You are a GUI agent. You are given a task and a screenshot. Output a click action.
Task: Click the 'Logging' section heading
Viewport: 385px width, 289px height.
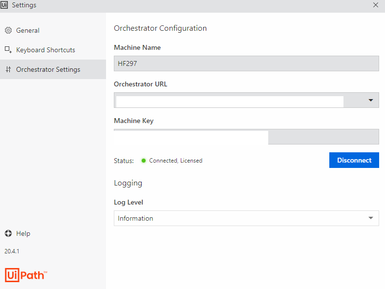click(x=128, y=183)
